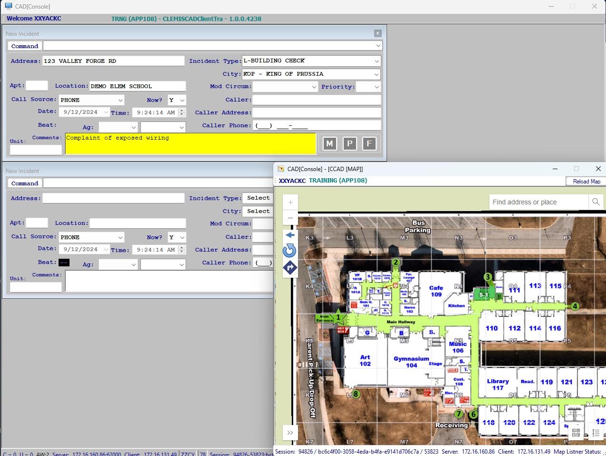The image size is (606, 456).
Task: Click the circular refresh map icon
Action: point(289,251)
